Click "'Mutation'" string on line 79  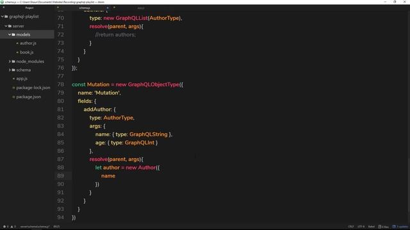tap(108, 93)
